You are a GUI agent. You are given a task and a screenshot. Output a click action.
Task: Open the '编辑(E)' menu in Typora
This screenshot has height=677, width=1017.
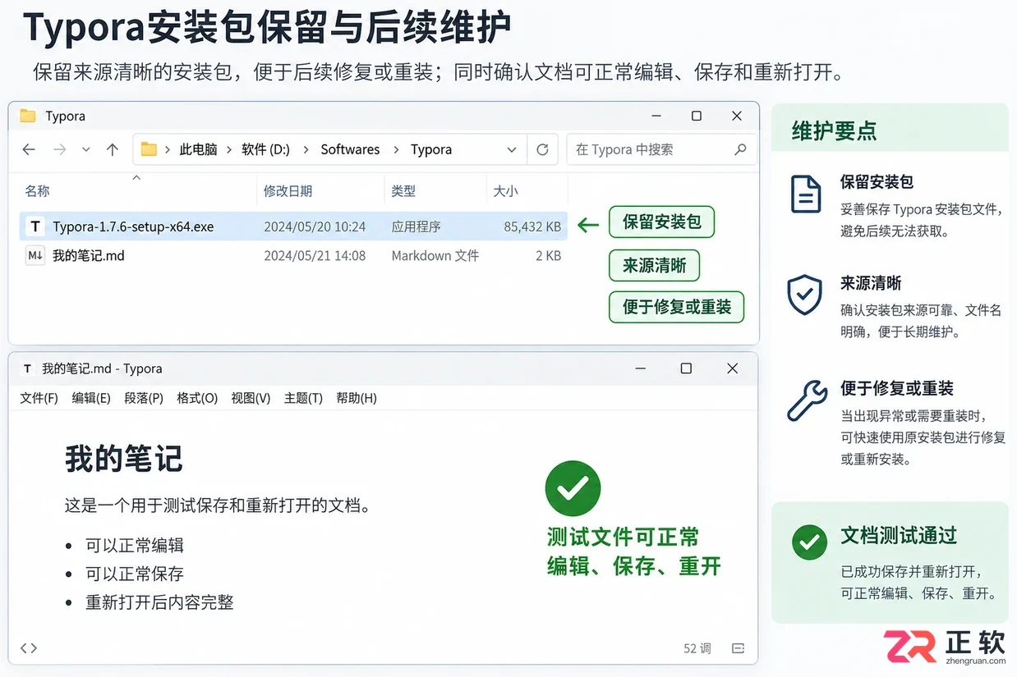(x=91, y=398)
